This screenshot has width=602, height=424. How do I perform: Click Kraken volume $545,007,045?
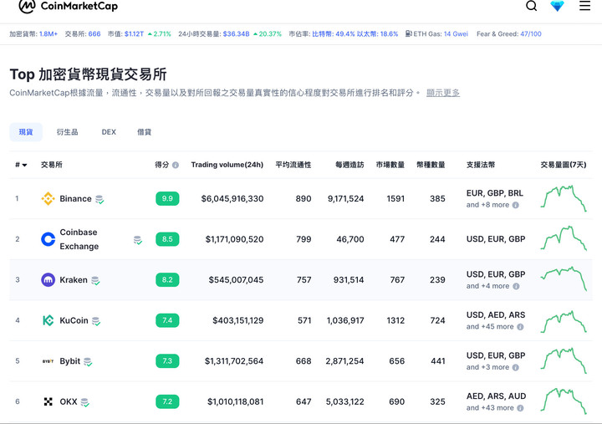[x=236, y=280]
